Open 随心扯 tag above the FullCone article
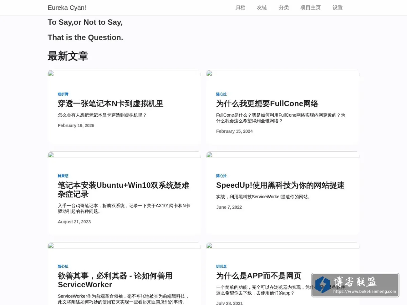The height and width of the screenshot is (305, 407). click(x=221, y=94)
